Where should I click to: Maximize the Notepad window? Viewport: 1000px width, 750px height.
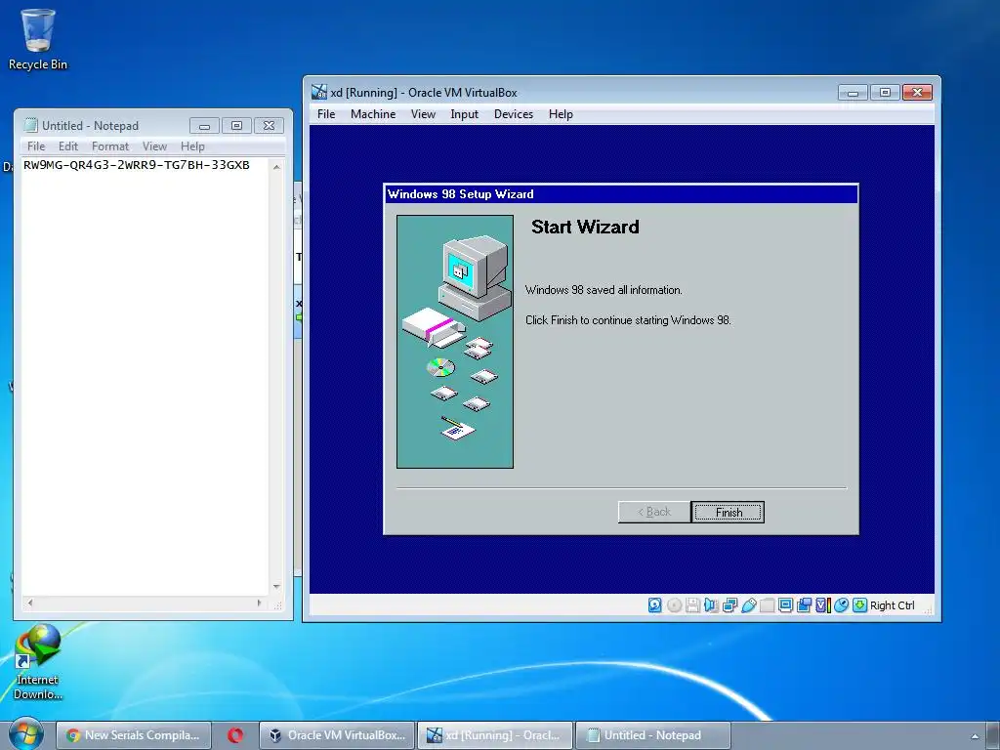click(x=236, y=126)
